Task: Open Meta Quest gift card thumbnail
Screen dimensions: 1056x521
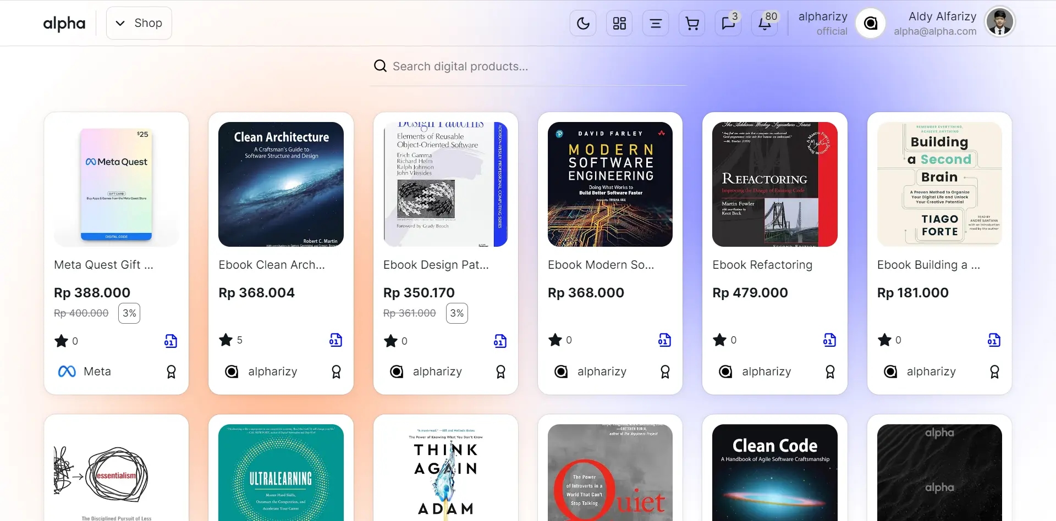Action: coord(117,184)
